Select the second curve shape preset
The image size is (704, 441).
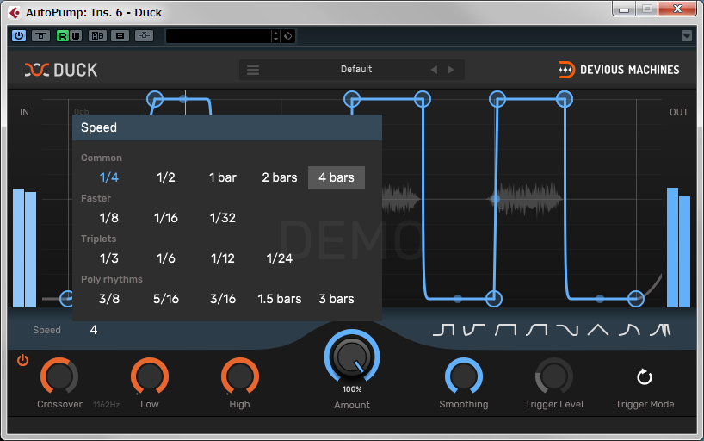point(474,330)
